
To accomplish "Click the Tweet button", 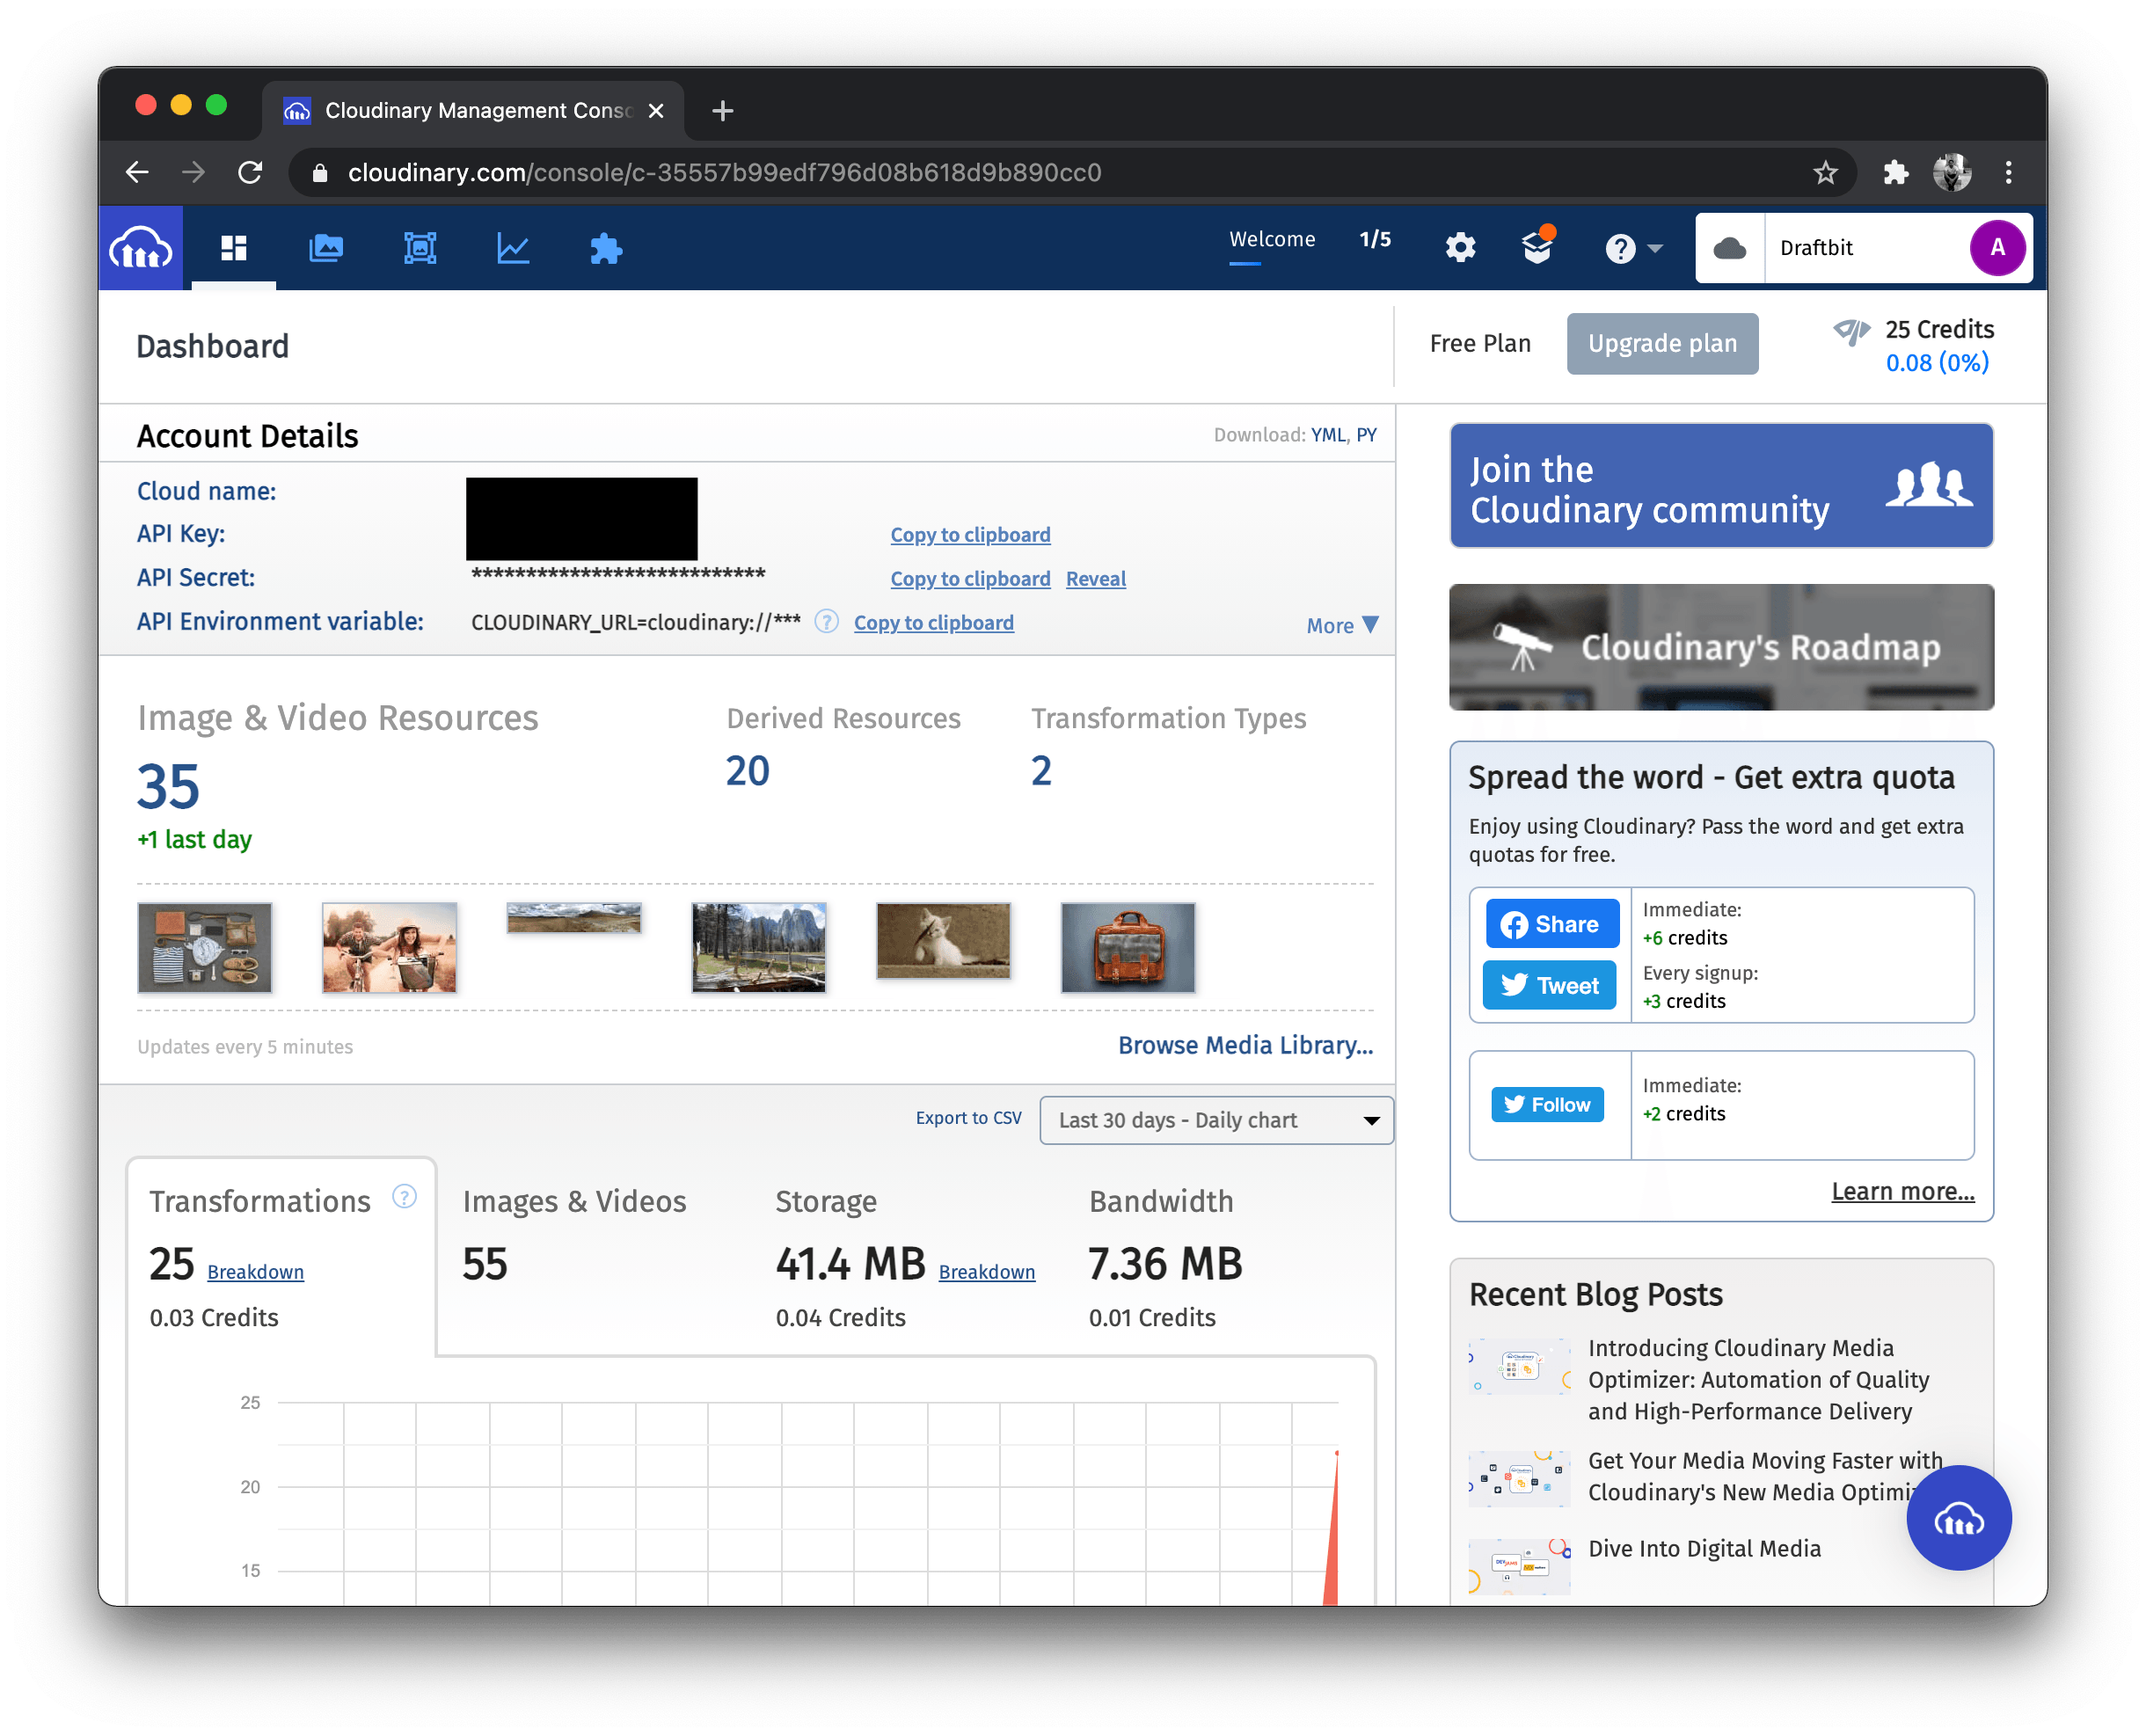I will [x=1549, y=986].
